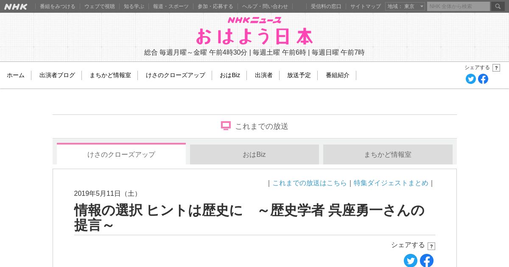Share article on Facebook
Image resolution: width=509 pixels, height=267 pixels.
click(427, 260)
